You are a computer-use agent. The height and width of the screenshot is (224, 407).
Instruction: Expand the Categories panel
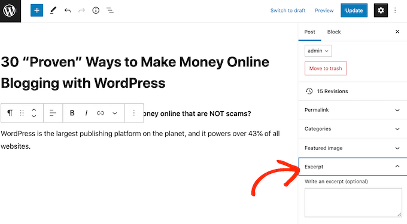(x=353, y=129)
